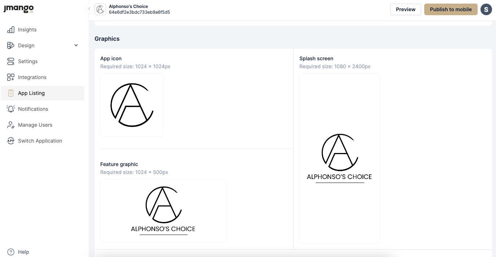Click the Switch Application APP icon
Screen dimensions: 496x257
click(x=11, y=141)
